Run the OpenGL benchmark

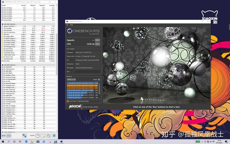(97, 40)
